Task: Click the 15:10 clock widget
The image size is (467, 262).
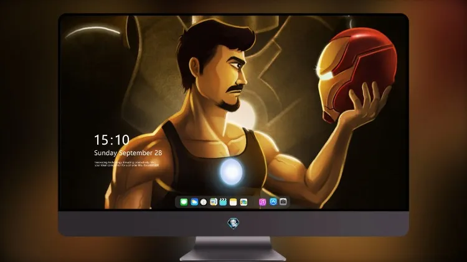Action: [x=111, y=140]
